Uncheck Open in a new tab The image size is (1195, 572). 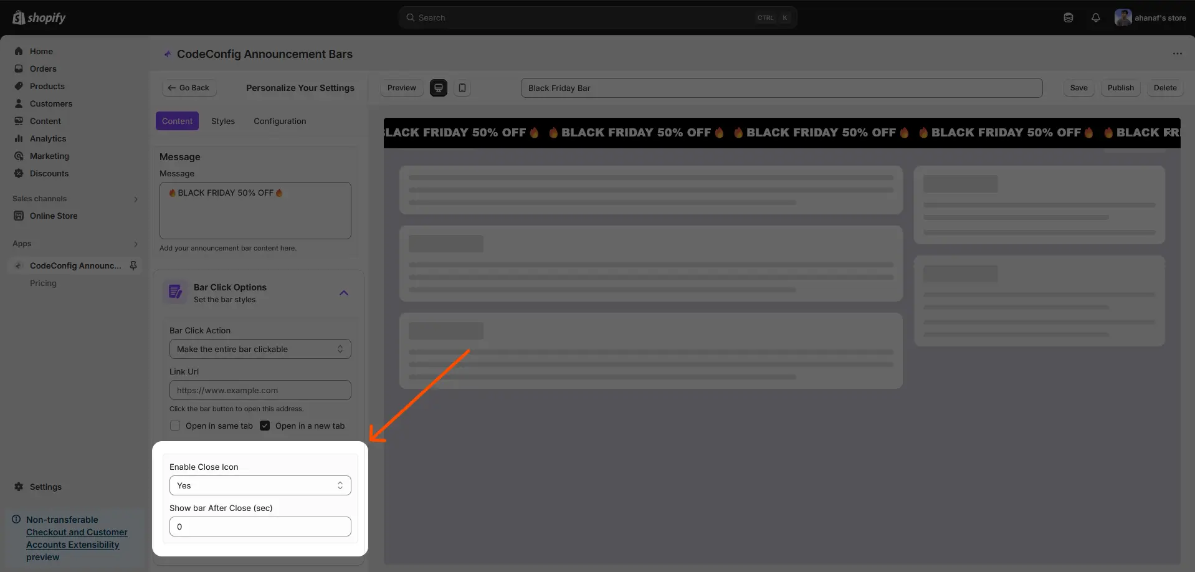(x=265, y=426)
